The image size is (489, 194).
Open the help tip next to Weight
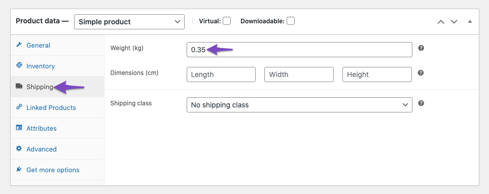point(421,48)
